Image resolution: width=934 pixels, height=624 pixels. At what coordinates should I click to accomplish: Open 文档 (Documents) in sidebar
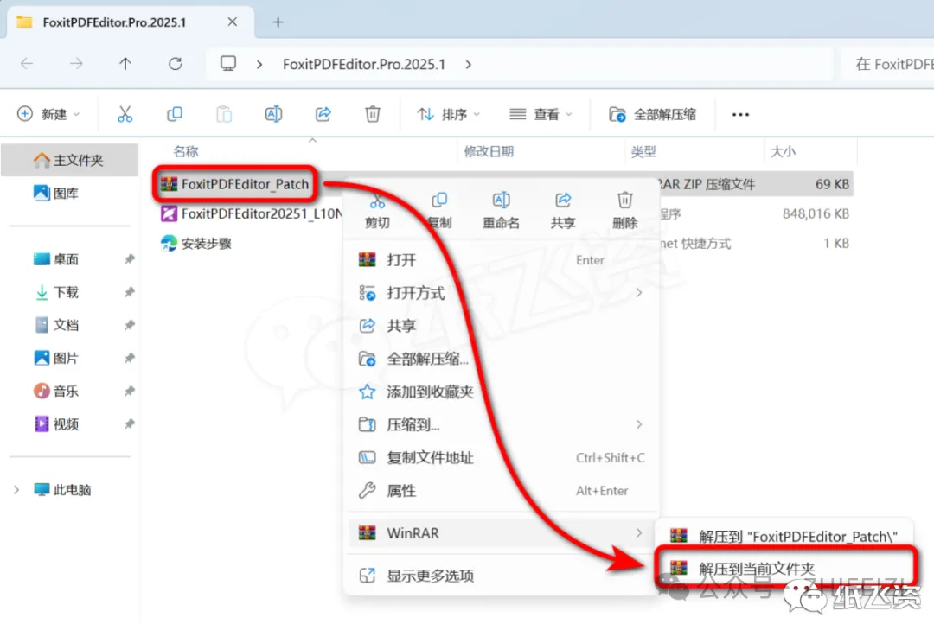click(56, 325)
